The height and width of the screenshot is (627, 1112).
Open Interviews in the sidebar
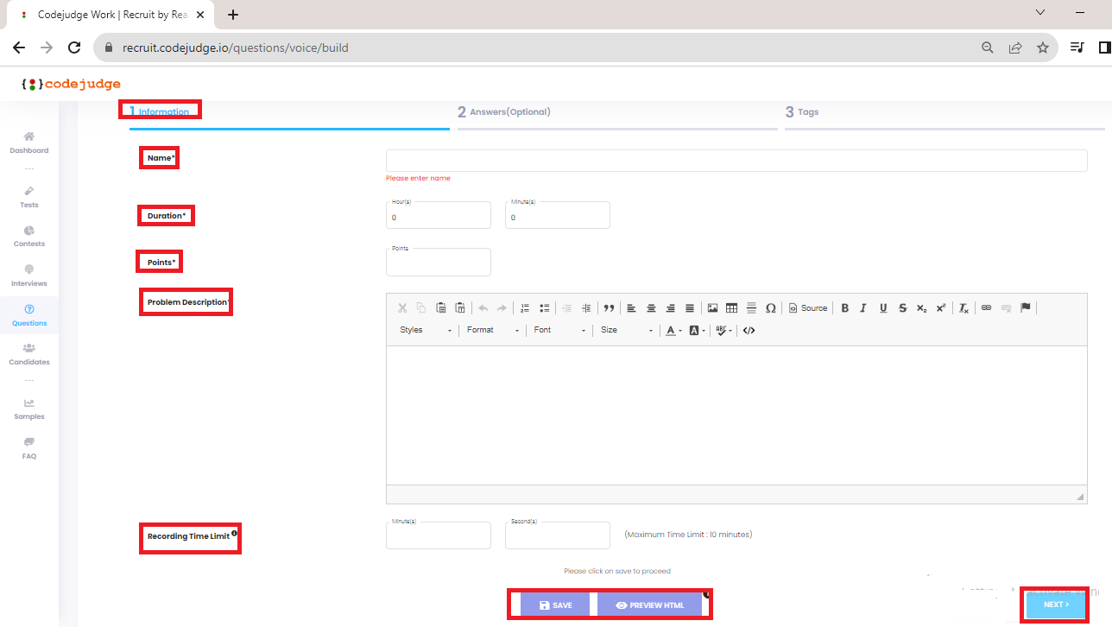tap(29, 275)
